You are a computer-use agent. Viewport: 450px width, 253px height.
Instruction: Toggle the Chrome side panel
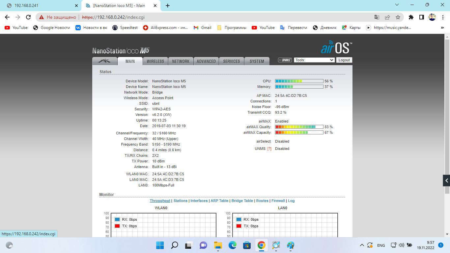[x=421, y=17]
